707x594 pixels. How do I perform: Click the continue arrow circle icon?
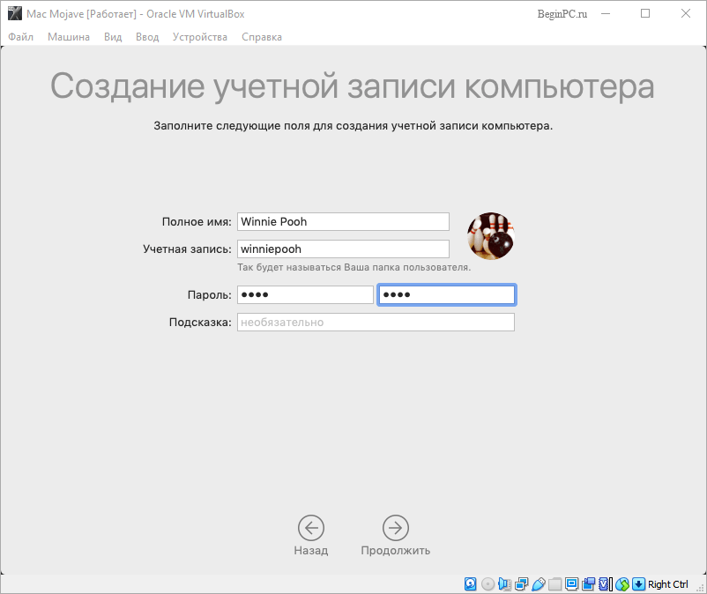[396, 528]
